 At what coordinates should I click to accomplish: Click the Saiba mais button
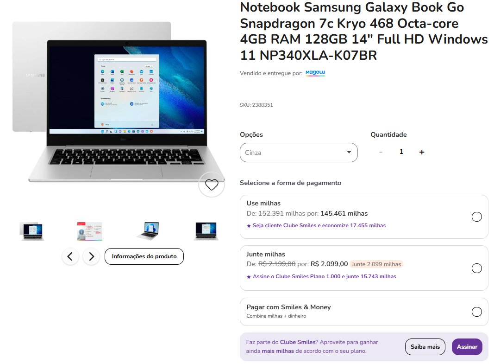click(425, 347)
